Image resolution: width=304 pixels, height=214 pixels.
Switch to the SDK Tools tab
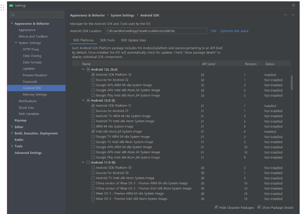pyautogui.click(x=107, y=40)
